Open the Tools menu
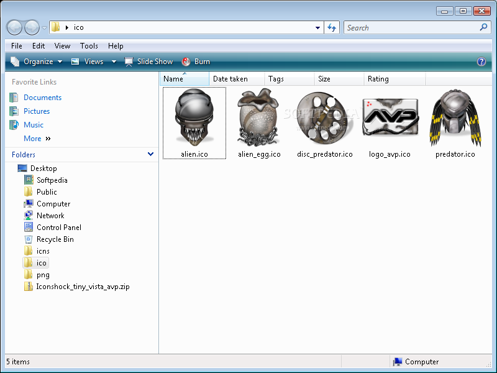Screen dimensions: 497x373 pyautogui.click(x=89, y=46)
